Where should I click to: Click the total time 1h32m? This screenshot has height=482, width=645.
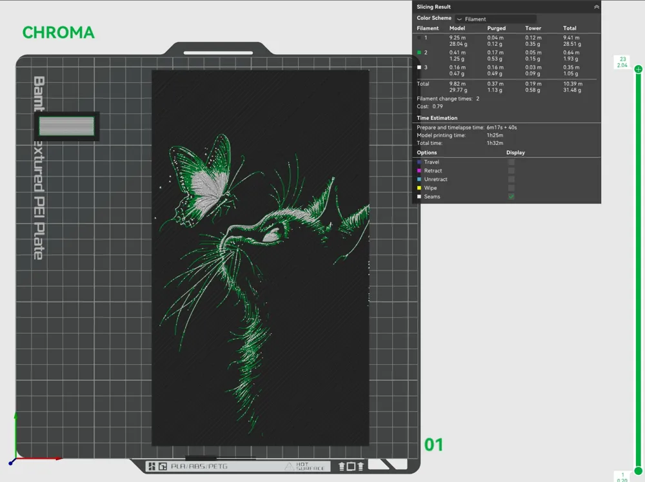pyautogui.click(x=495, y=143)
